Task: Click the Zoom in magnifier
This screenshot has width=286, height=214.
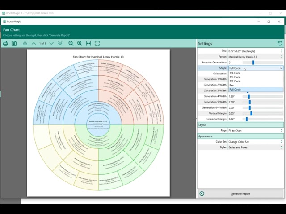Action: tap(80, 43)
